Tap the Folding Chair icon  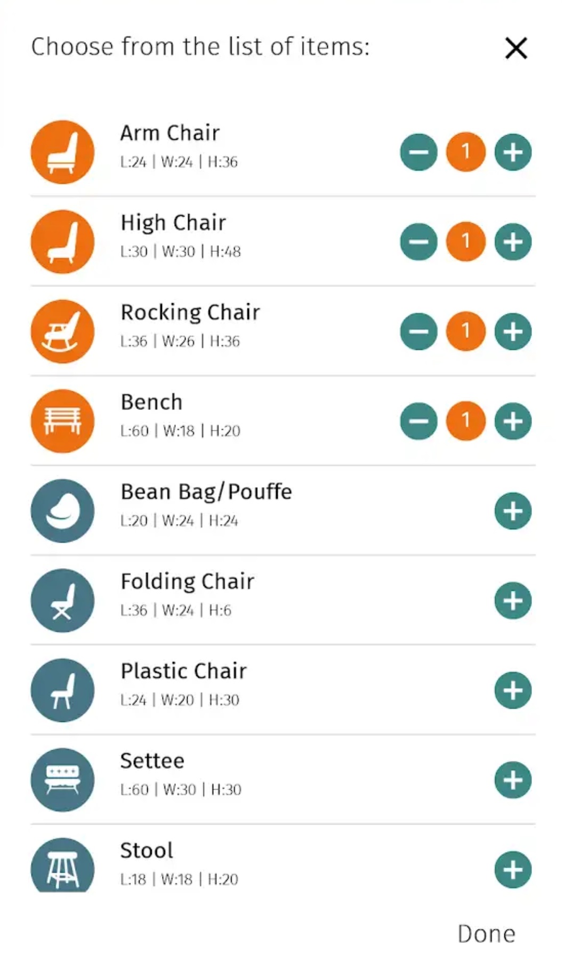click(63, 601)
